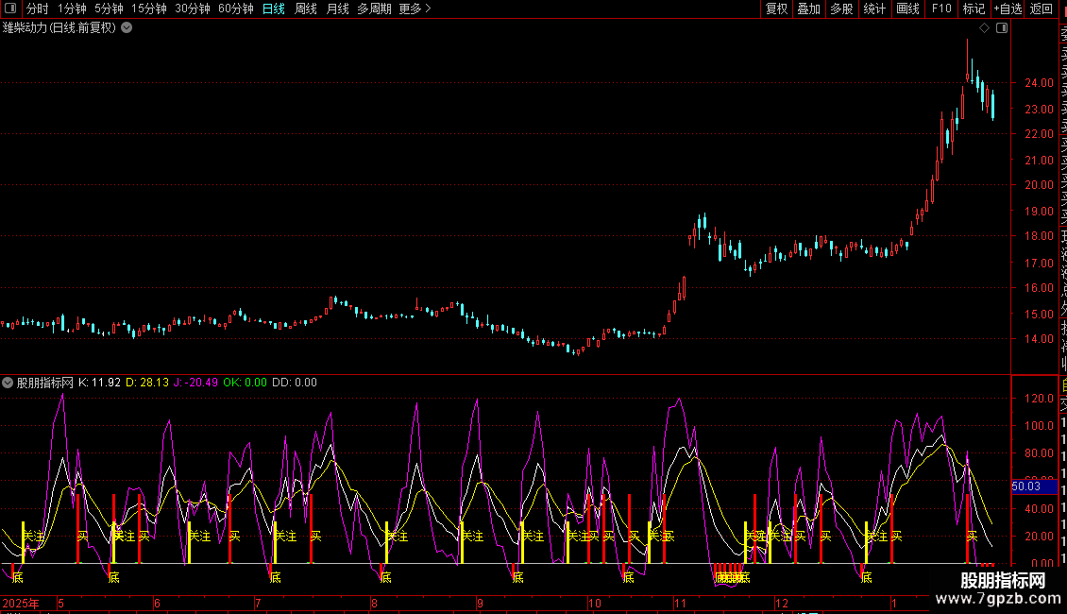Expand the 股朋指标网 indicator dropdown arrow
The height and width of the screenshot is (614, 1067).
(x=8, y=383)
